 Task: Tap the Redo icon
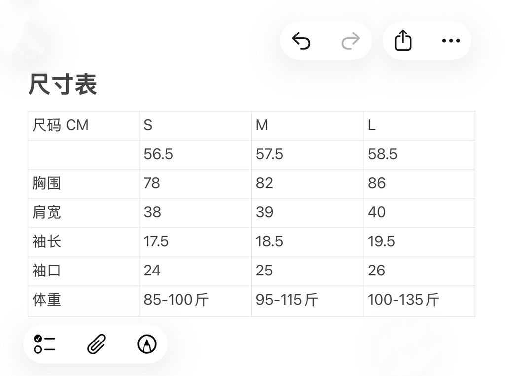350,40
